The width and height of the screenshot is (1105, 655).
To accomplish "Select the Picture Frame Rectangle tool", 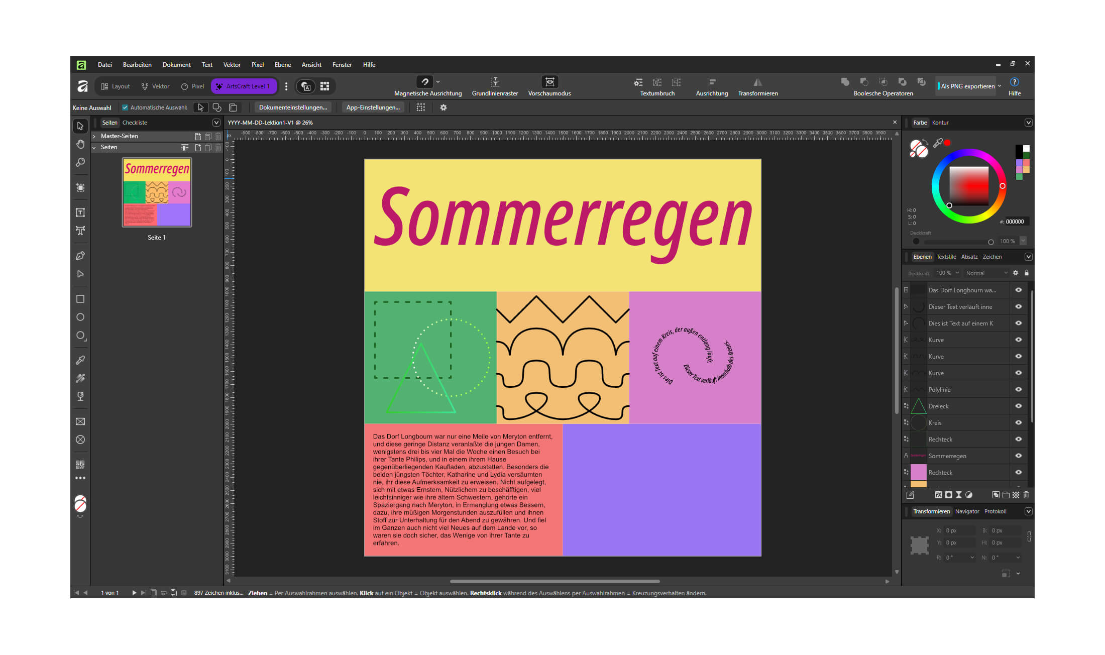I will coord(80,421).
